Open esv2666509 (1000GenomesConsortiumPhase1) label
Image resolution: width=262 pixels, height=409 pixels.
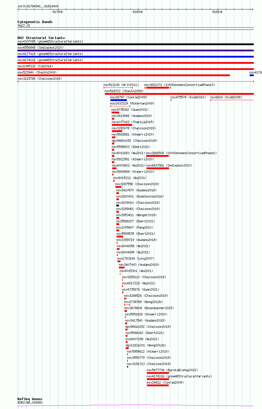click(x=182, y=153)
